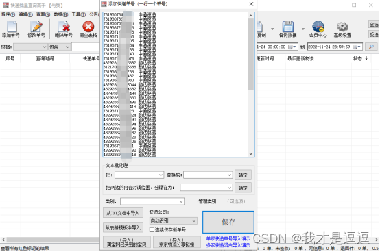The height and width of the screenshot is (252, 380).
Task: Open the 程序(F) menu
Action: [x=8, y=15]
